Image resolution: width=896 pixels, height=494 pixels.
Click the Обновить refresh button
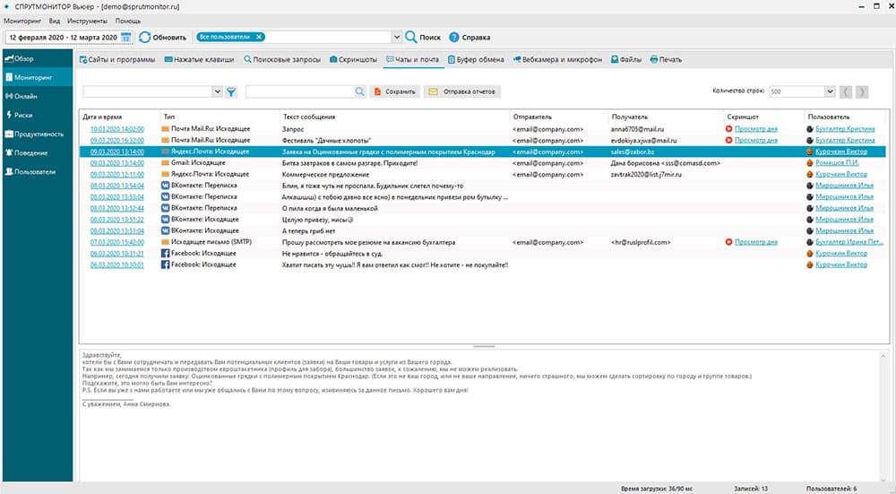pos(162,37)
